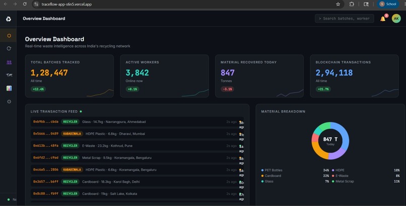The width and height of the screenshot is (406, 206).
Task: Click the HDPE legend entry
Action: point(338,170)
